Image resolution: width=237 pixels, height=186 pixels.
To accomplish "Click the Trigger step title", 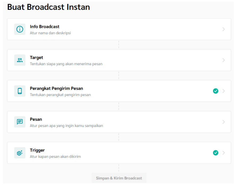I will point(37,150).
